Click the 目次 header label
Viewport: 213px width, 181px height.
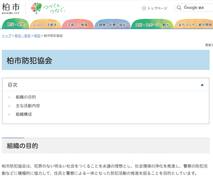(13, 85)
